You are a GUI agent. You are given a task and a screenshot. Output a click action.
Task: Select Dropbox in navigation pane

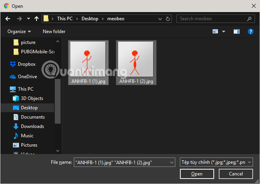[x=26, y=64]
